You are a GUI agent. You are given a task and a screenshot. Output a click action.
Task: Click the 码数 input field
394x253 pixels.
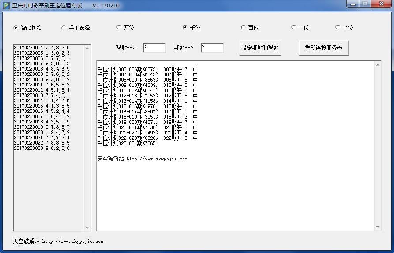point(154,48)
